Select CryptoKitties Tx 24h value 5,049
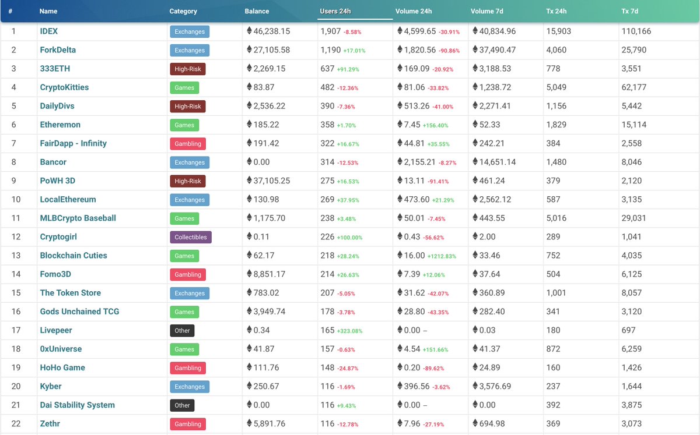This screenshot has height=435, width=700. point(556,87)
